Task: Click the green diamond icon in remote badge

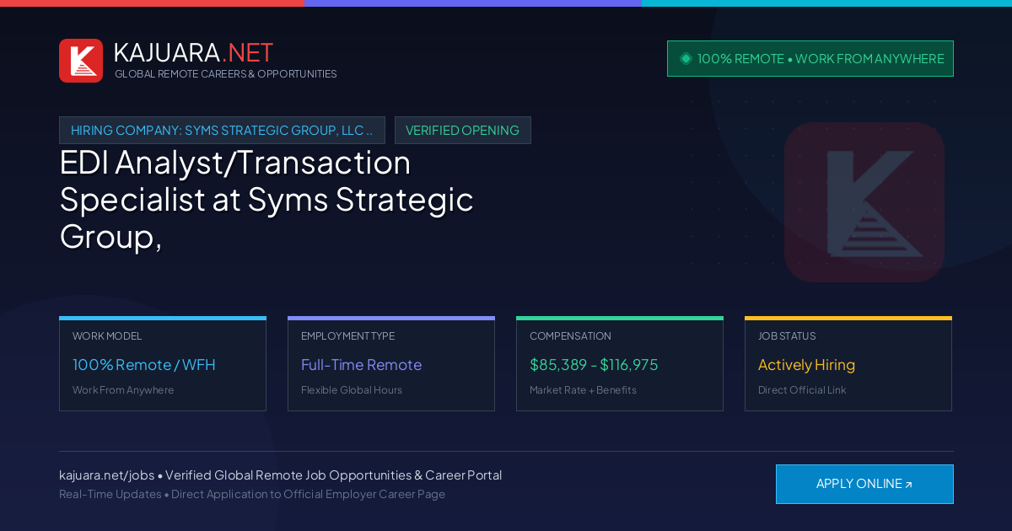Action: tap(686, 58)
